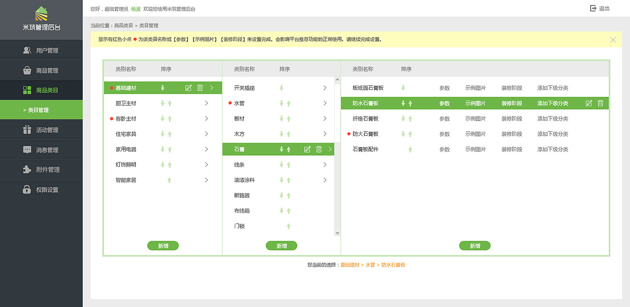The height and width of the screenshot is (307, 630).
Task: Select 木方 category row
Action: 278,134
